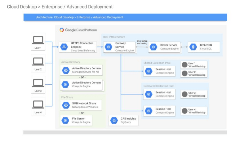
Task: Click the Dedicated Collection Pool label
Action: [159, 86]
